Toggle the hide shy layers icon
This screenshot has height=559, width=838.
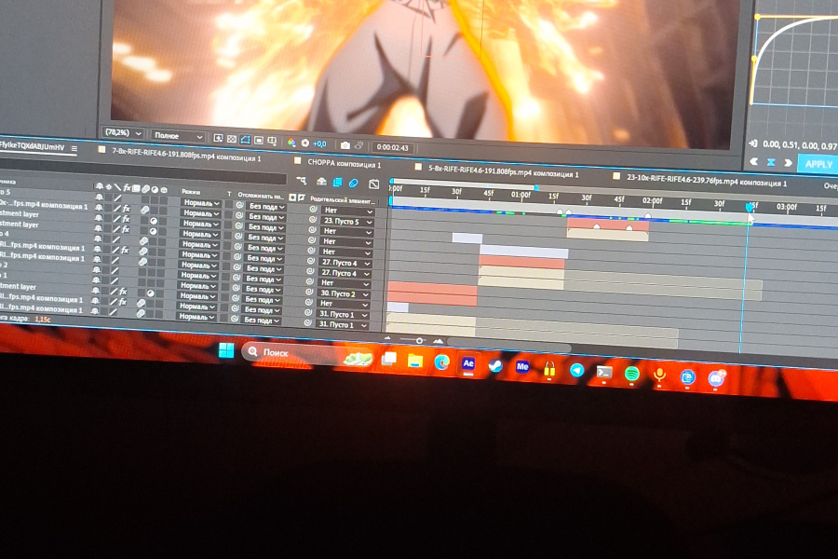coord(321,182)
